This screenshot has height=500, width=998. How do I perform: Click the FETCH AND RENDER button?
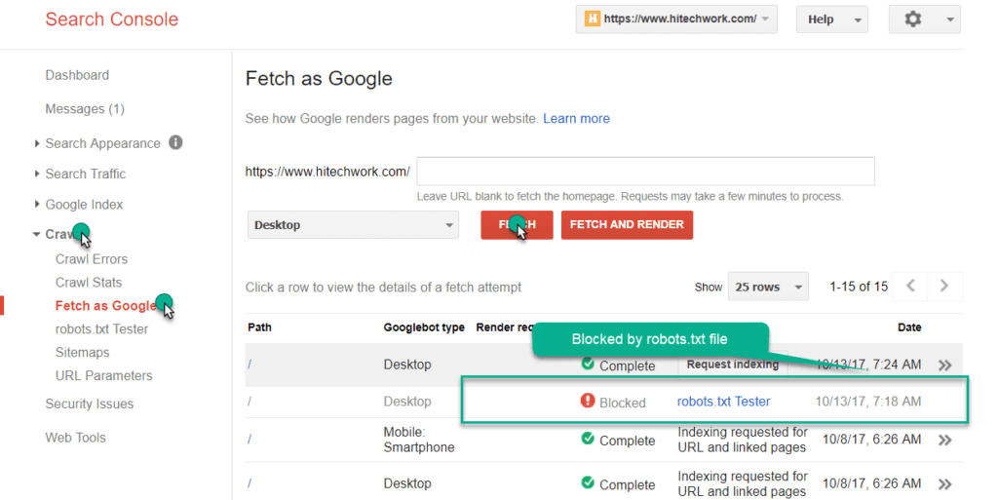627,225
